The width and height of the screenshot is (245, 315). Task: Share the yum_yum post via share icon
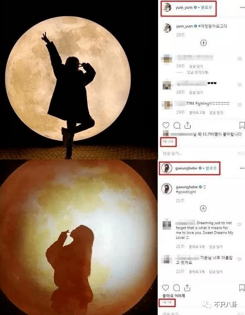click(x=187, y=125)
